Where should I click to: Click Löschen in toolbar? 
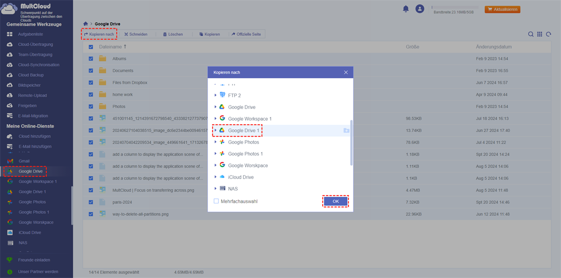173,34
